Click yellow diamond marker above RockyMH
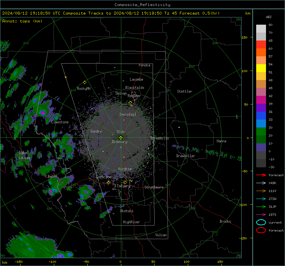 pos(85,83)
